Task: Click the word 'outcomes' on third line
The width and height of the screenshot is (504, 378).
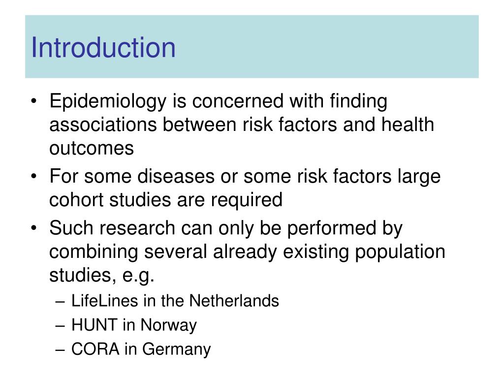Action: pyautogui.click(x=91, y=148)
